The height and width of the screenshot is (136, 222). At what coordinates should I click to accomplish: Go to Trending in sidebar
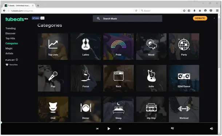(x=11, y=28)
